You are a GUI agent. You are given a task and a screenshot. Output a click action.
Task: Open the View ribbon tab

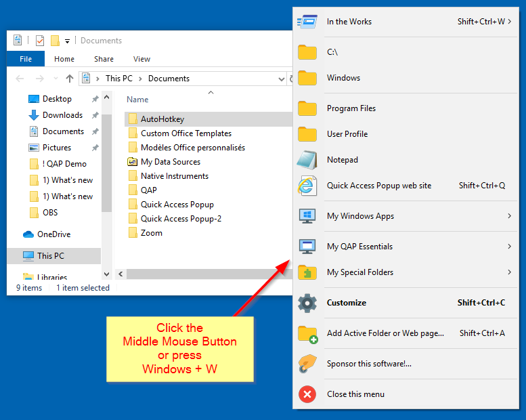click(141, 59)
